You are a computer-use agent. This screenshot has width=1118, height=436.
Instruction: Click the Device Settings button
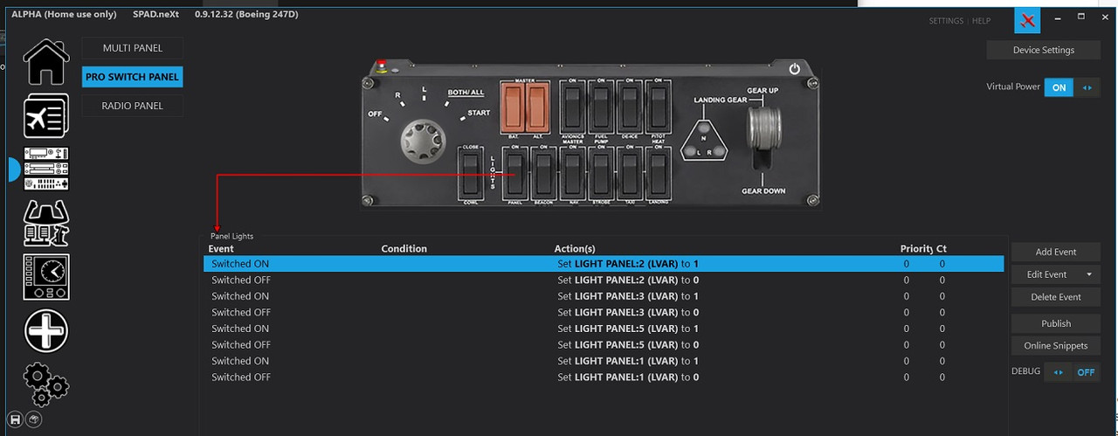pos(1043,50)
